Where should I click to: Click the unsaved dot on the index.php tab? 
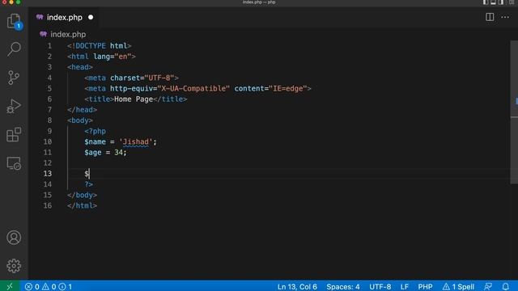tap(91, 17)
